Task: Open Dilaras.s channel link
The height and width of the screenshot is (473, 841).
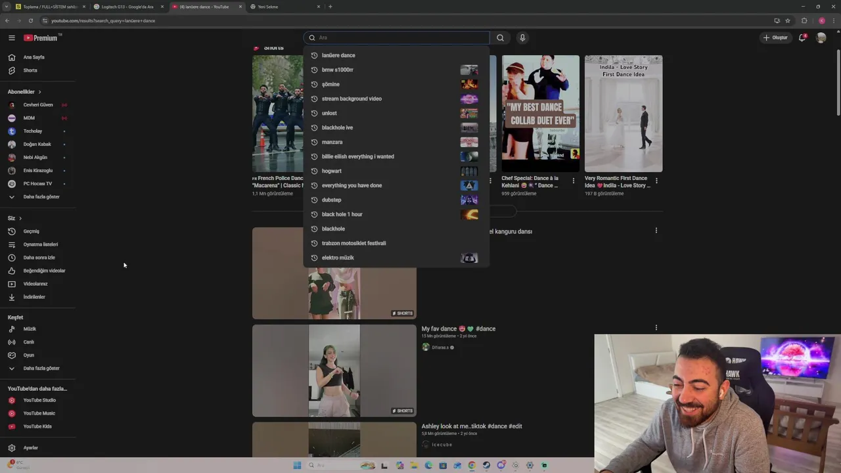Action: coord(440,348)
